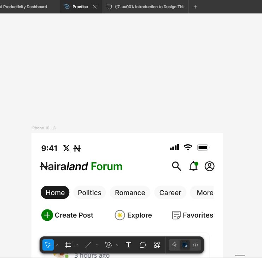The image size is (262, 258).
Task: Open the Actions and components tool
Action: pyautogui.click(x=157, y=245)
